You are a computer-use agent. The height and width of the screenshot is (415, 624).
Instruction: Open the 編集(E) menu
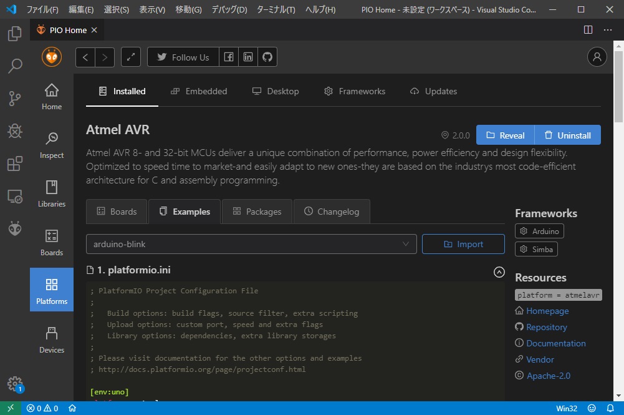(x=81, y=9)
